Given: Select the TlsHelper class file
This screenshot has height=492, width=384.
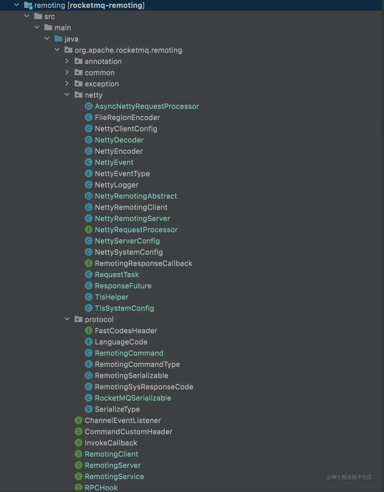Looking at the screenshot, I should [111, 297].
